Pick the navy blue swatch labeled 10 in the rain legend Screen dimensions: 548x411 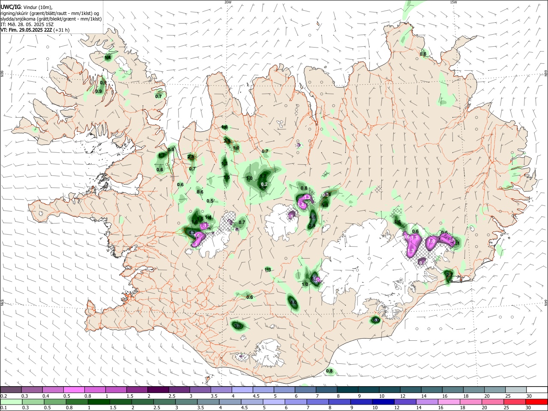[x=383, y=402]
